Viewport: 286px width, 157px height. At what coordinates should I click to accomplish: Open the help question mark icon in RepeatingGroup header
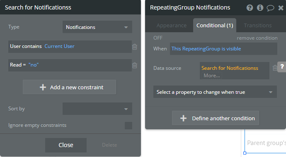pyautogui.click(x=250, y=7)
